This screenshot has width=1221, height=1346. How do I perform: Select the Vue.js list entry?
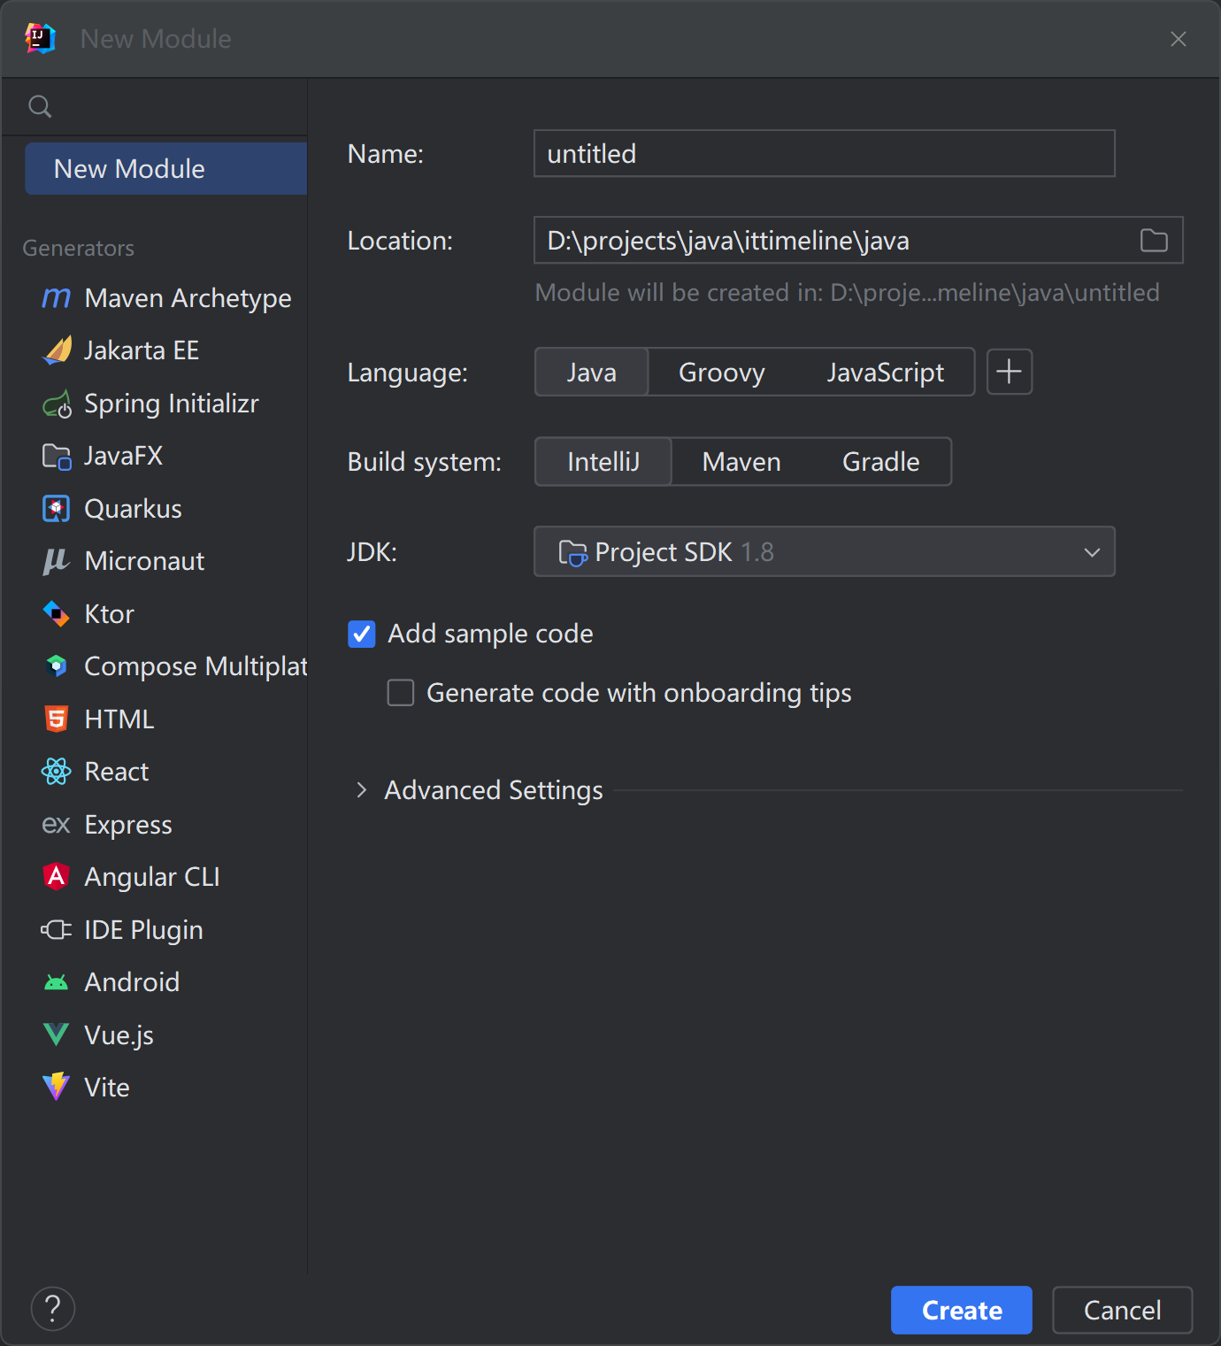click(166, 1034)
